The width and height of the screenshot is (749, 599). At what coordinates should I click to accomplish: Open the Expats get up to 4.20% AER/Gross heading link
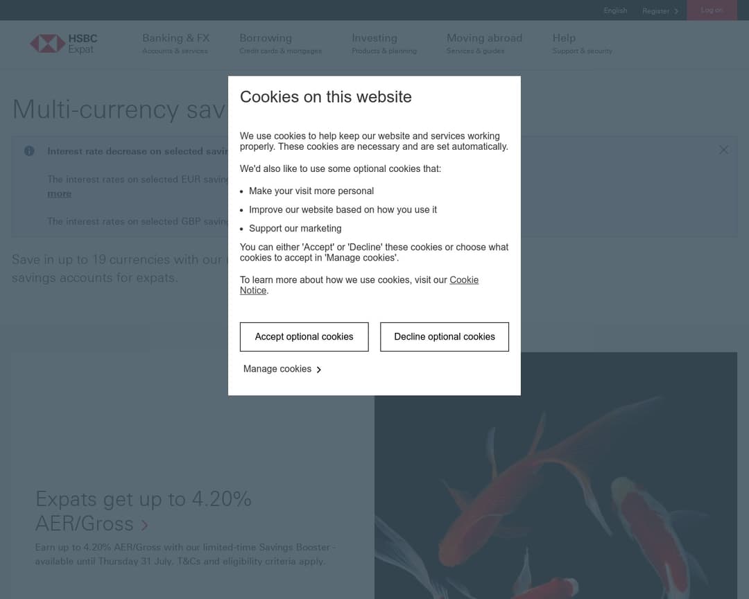[143, 511]
